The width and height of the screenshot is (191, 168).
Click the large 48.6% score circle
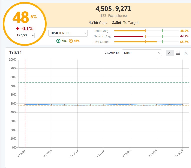point(25,17)
